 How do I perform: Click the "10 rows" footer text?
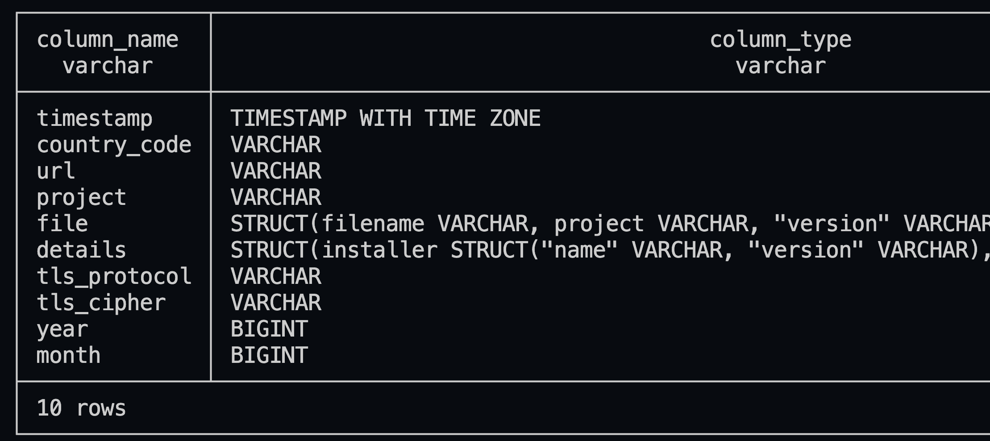pos(81,408)
